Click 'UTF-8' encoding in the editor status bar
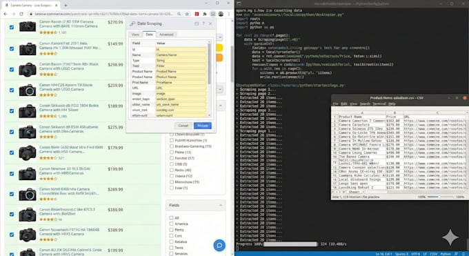 415,254
